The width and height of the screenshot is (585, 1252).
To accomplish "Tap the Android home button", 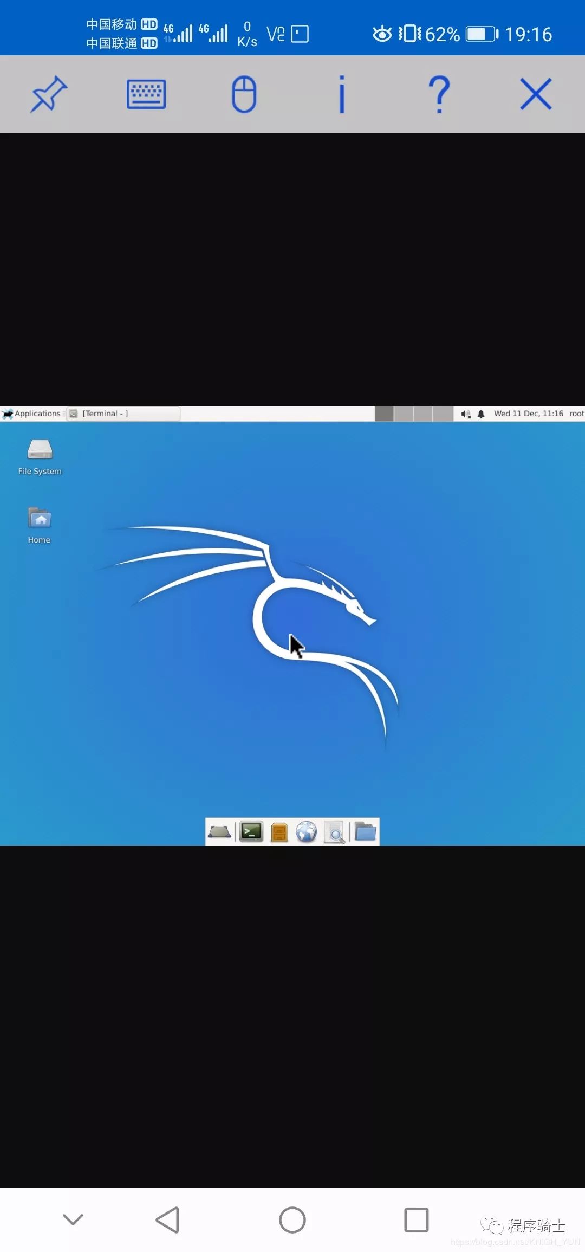I will (x=292, y=1220).
